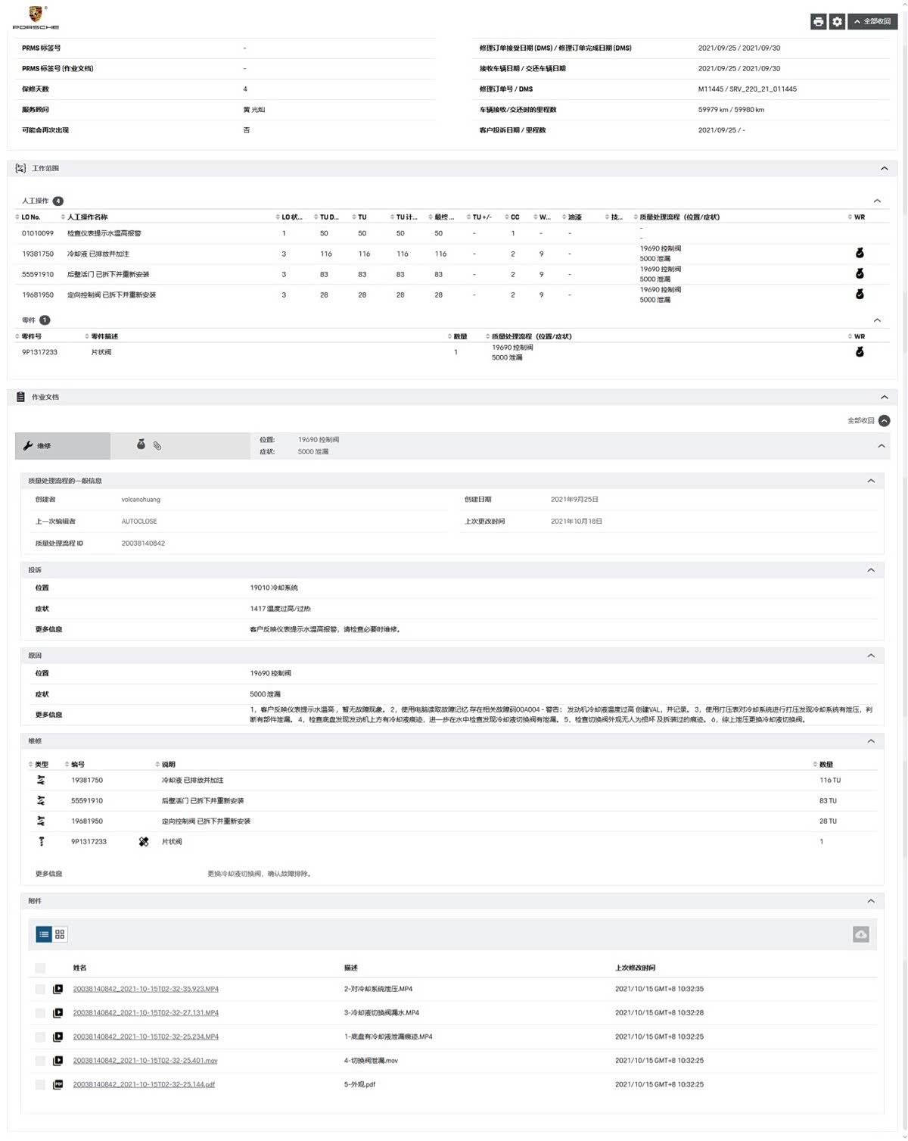Collapse the 投诉 panel

871,569
